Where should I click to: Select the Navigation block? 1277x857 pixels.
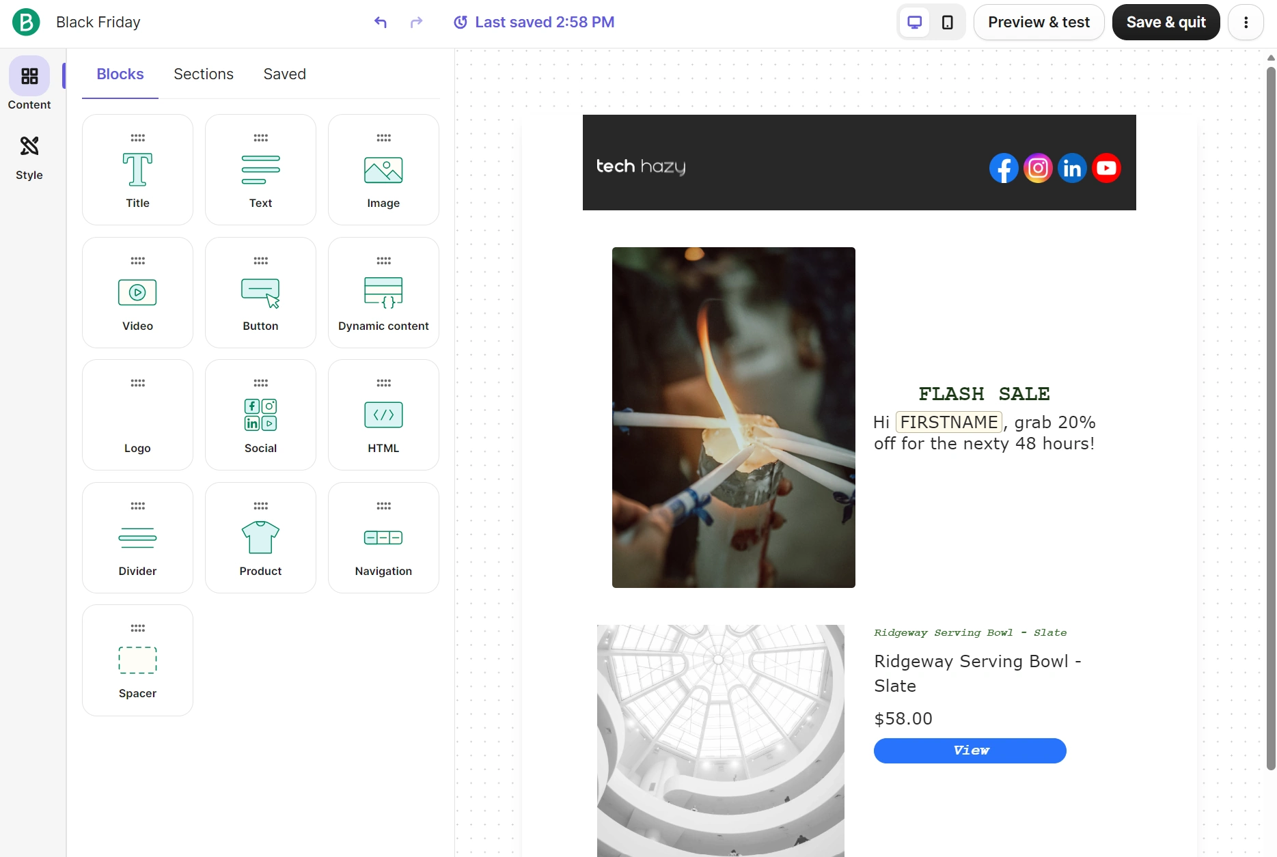point(383,537)
